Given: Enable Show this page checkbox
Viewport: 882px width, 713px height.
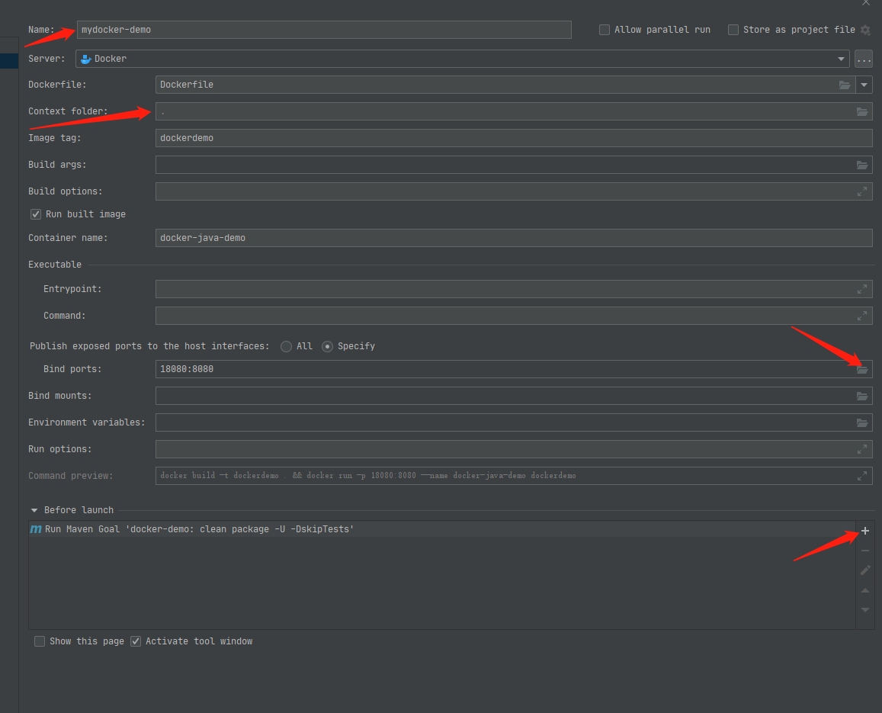Looking at the screenshot, I should [40, 641].
